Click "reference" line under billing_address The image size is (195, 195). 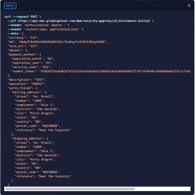43,130
